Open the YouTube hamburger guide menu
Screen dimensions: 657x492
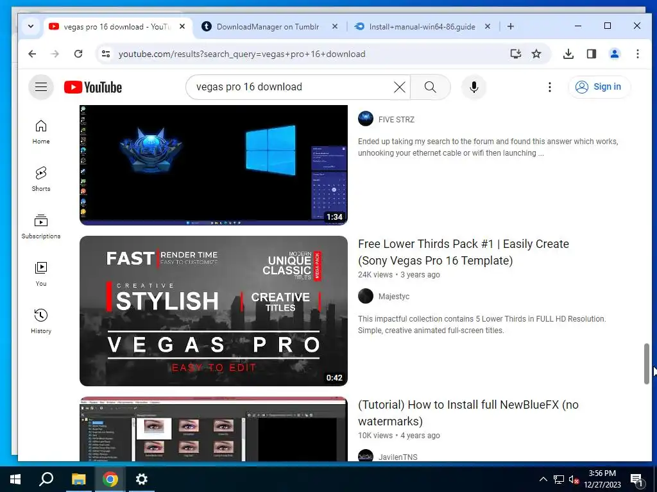pyautogui.click(x=41, y=87)
